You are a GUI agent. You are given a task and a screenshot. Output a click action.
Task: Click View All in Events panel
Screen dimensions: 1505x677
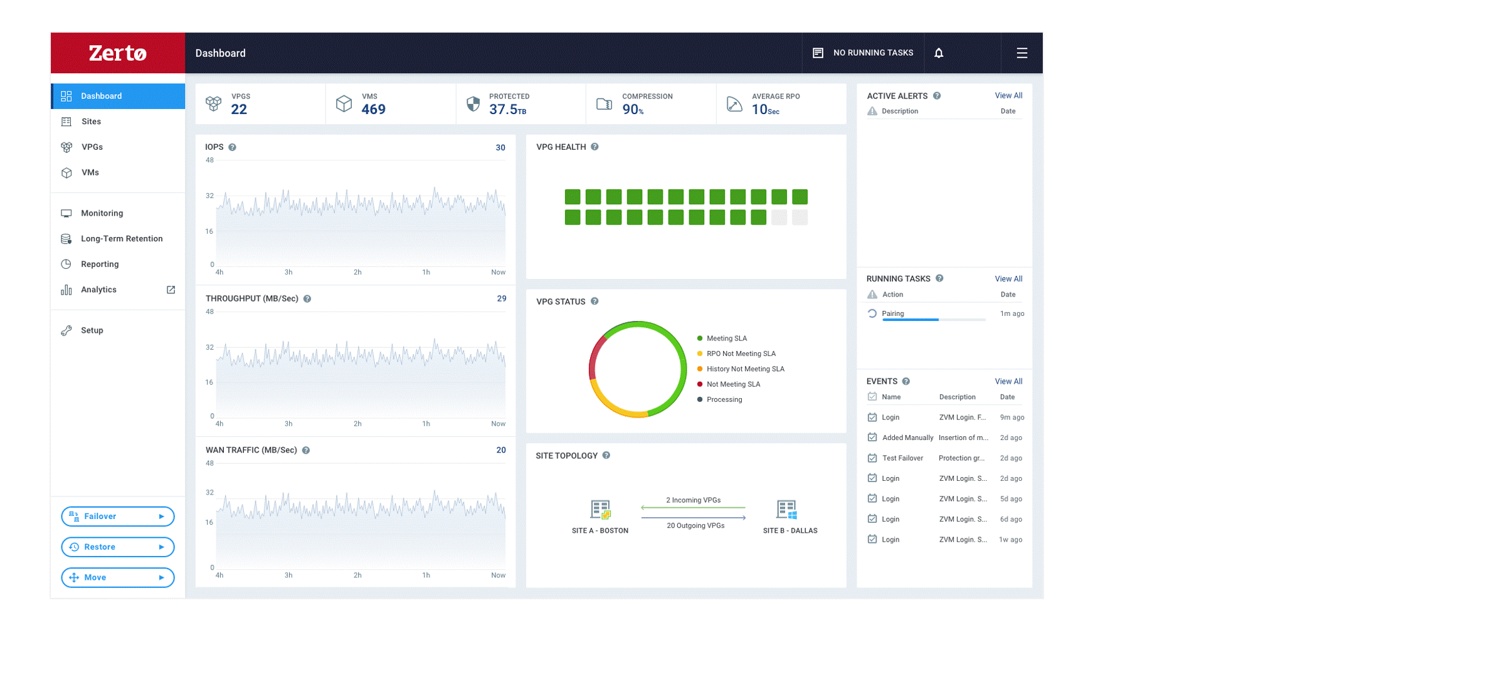1008,381
